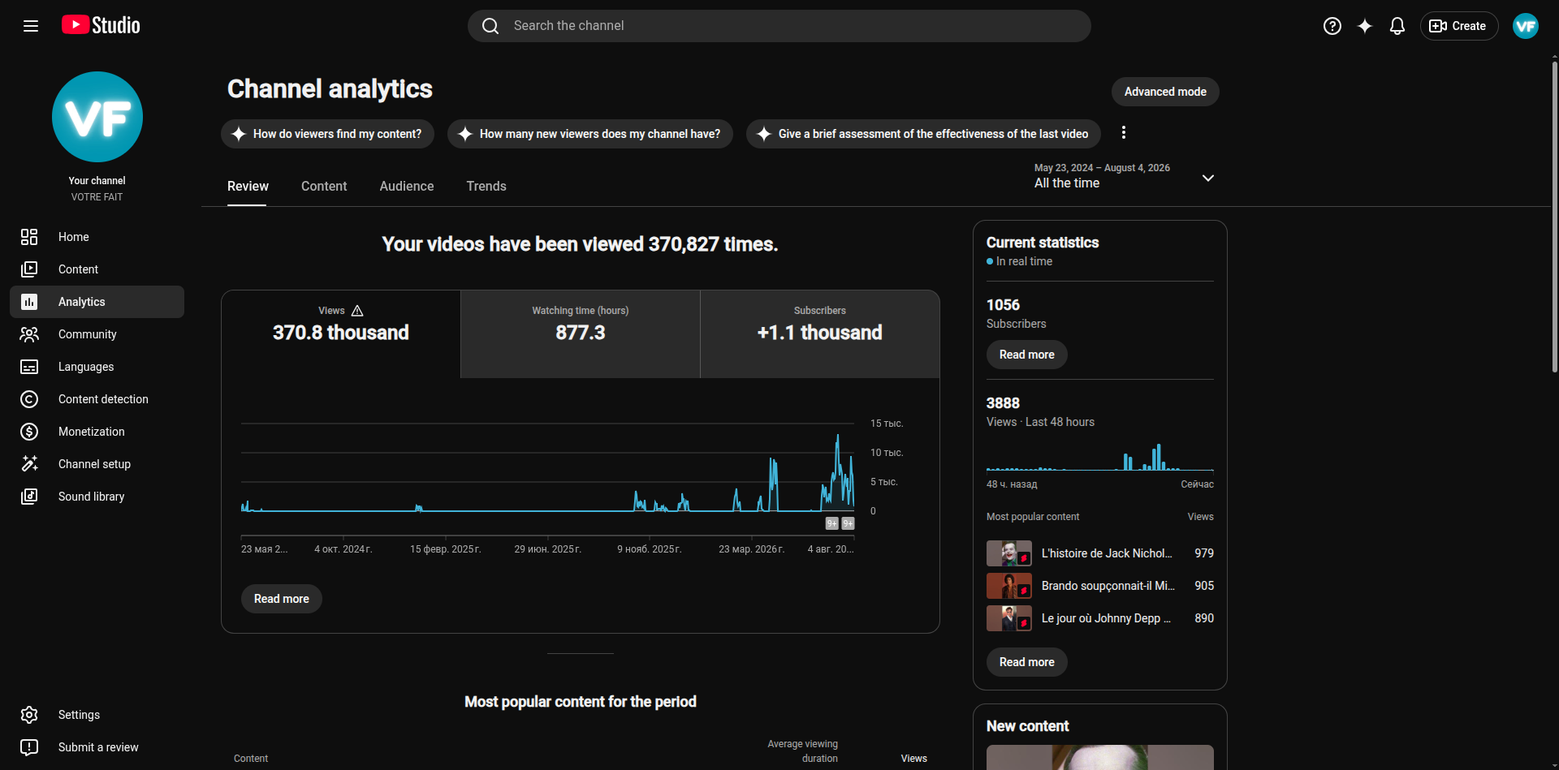Open the sparkle AI assistant icon
This screenshot has width=1559, height=770.
tap(1365, 26)
